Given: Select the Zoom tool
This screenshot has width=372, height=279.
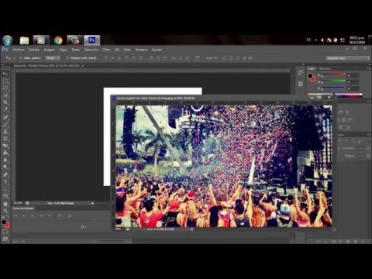Looking at the screenshot, I should (5, 211).
